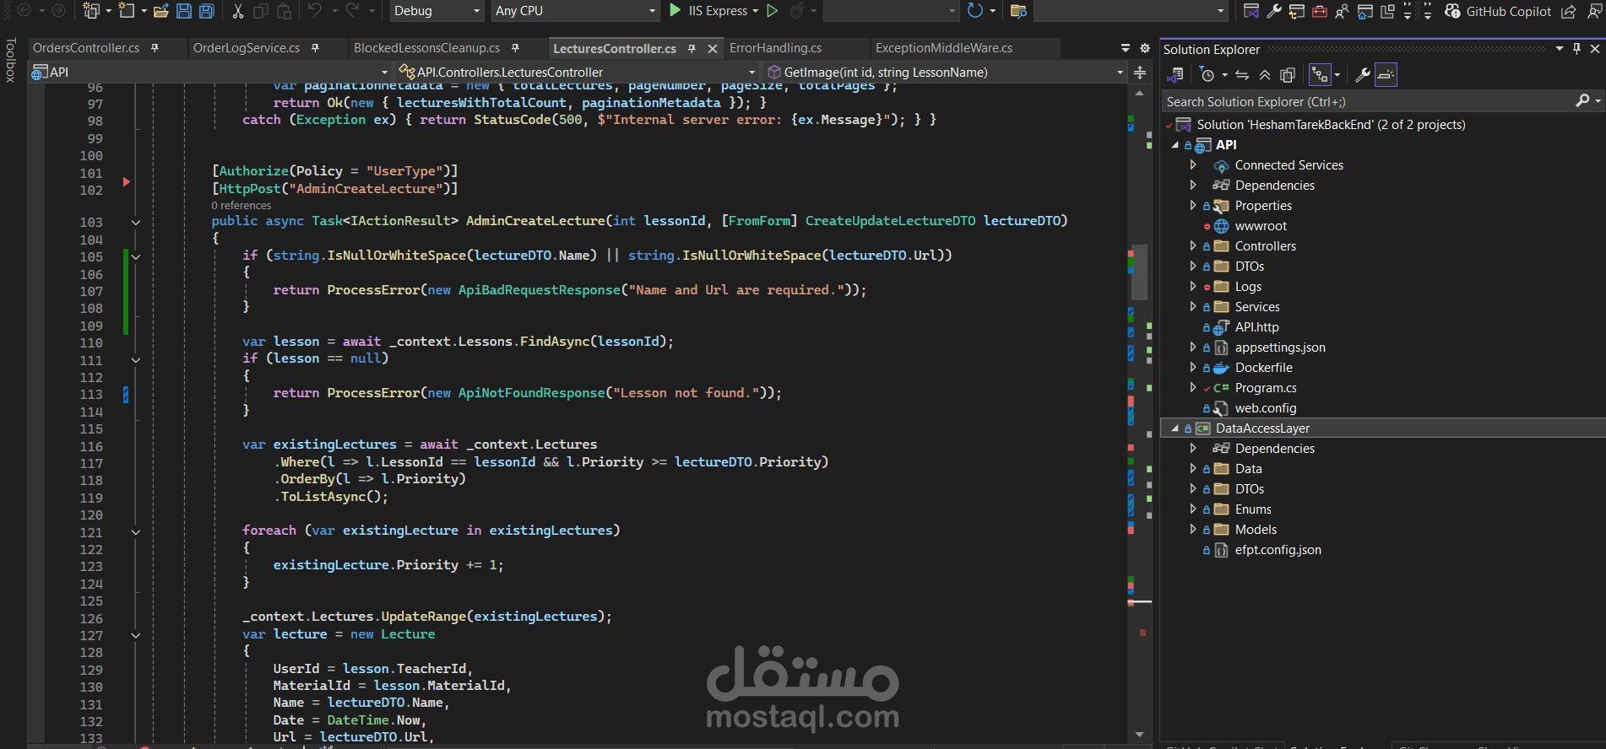Click the editor vertical scrollbar thumb
This screenshot has height=749, width=1606.
coord(1140,272)
